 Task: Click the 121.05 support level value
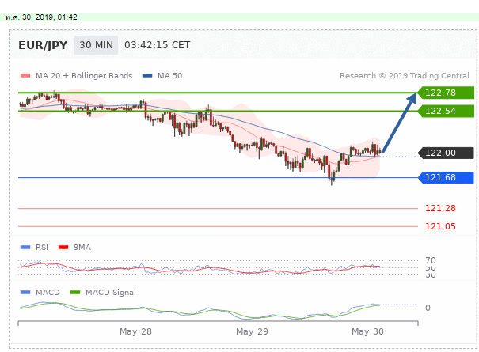(440, 226)
